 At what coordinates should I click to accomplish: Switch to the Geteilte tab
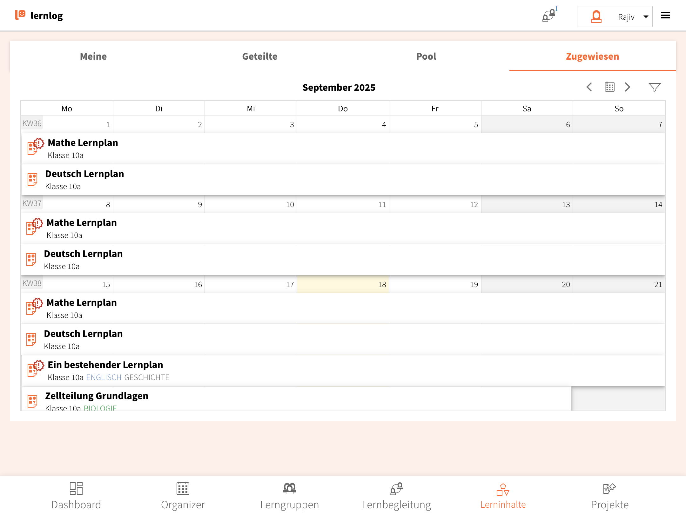pyautogui.click(x=259, y=56)
